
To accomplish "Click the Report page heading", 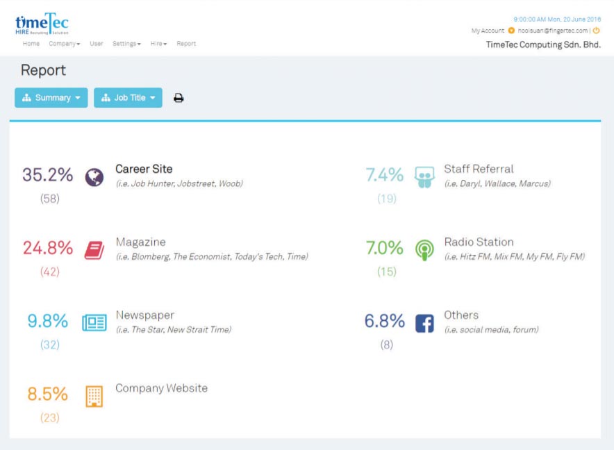I will point(43,70).
